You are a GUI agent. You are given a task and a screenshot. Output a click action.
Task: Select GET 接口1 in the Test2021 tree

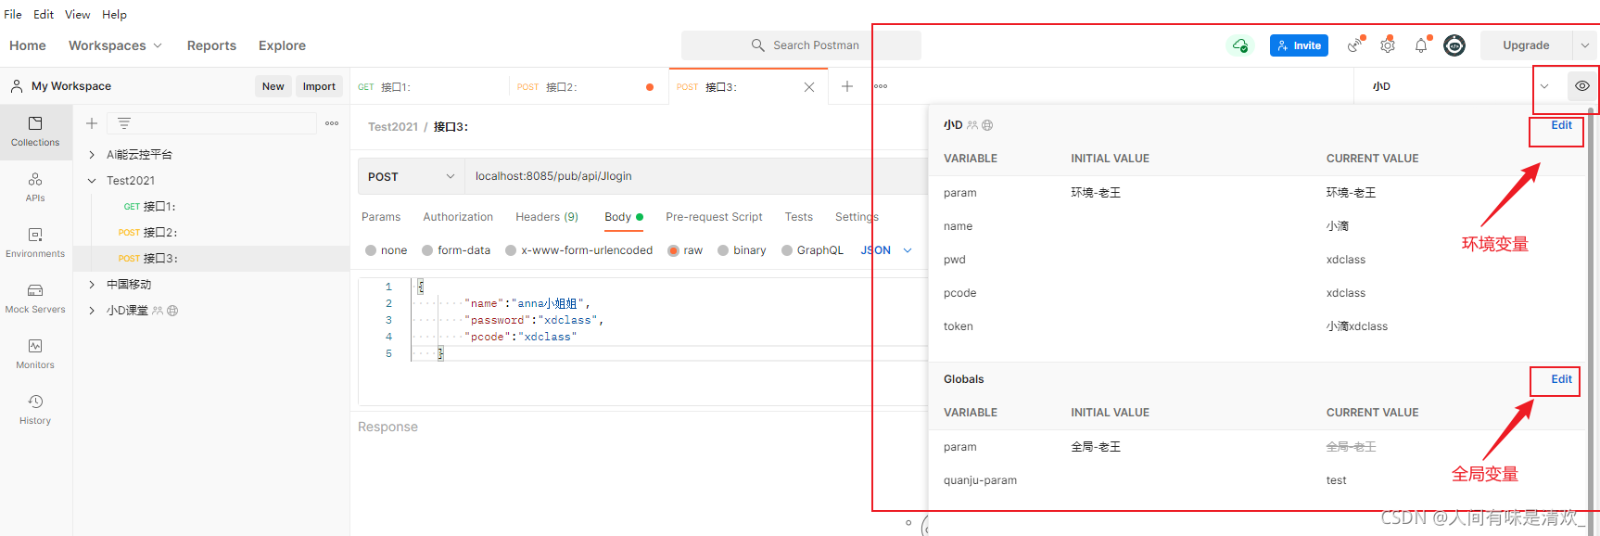tap(211, 207)
